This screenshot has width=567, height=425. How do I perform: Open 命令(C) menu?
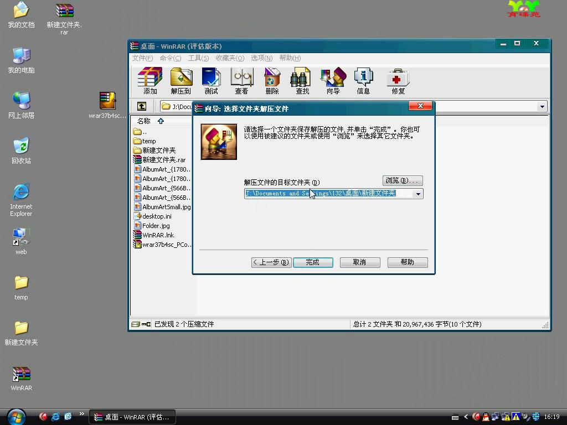click(171, 58)
